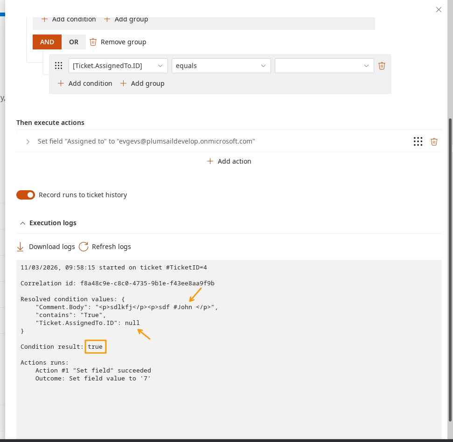The image size is (453, 442).
Task: Collapse the Execution logs section
Action: tap(22, 223)
